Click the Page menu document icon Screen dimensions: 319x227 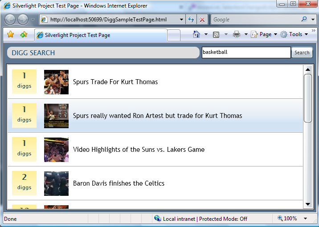pos(254,34)
